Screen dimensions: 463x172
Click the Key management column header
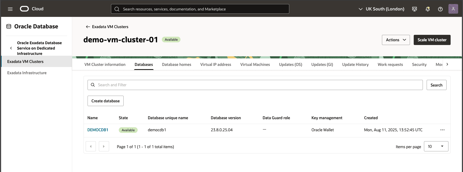click(327, 118)
